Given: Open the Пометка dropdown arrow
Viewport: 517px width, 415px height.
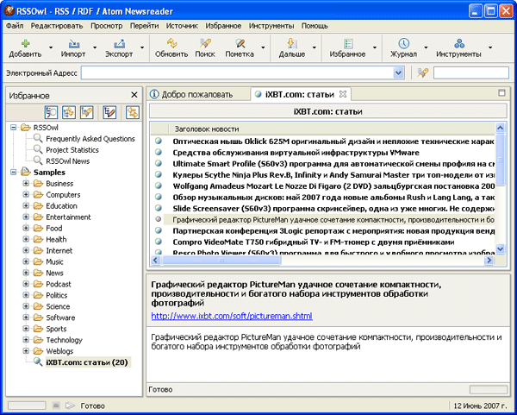Looking at the screenshot, I should pyautogui.click(x=263, y=47).
